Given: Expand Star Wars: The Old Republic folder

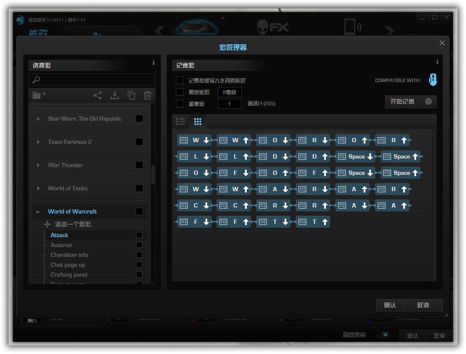Looking at the screenshot, I should pos(38,119).
